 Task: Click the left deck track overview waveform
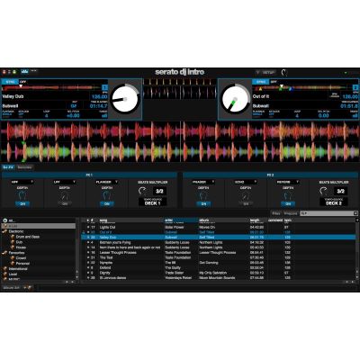coord(51,88)
